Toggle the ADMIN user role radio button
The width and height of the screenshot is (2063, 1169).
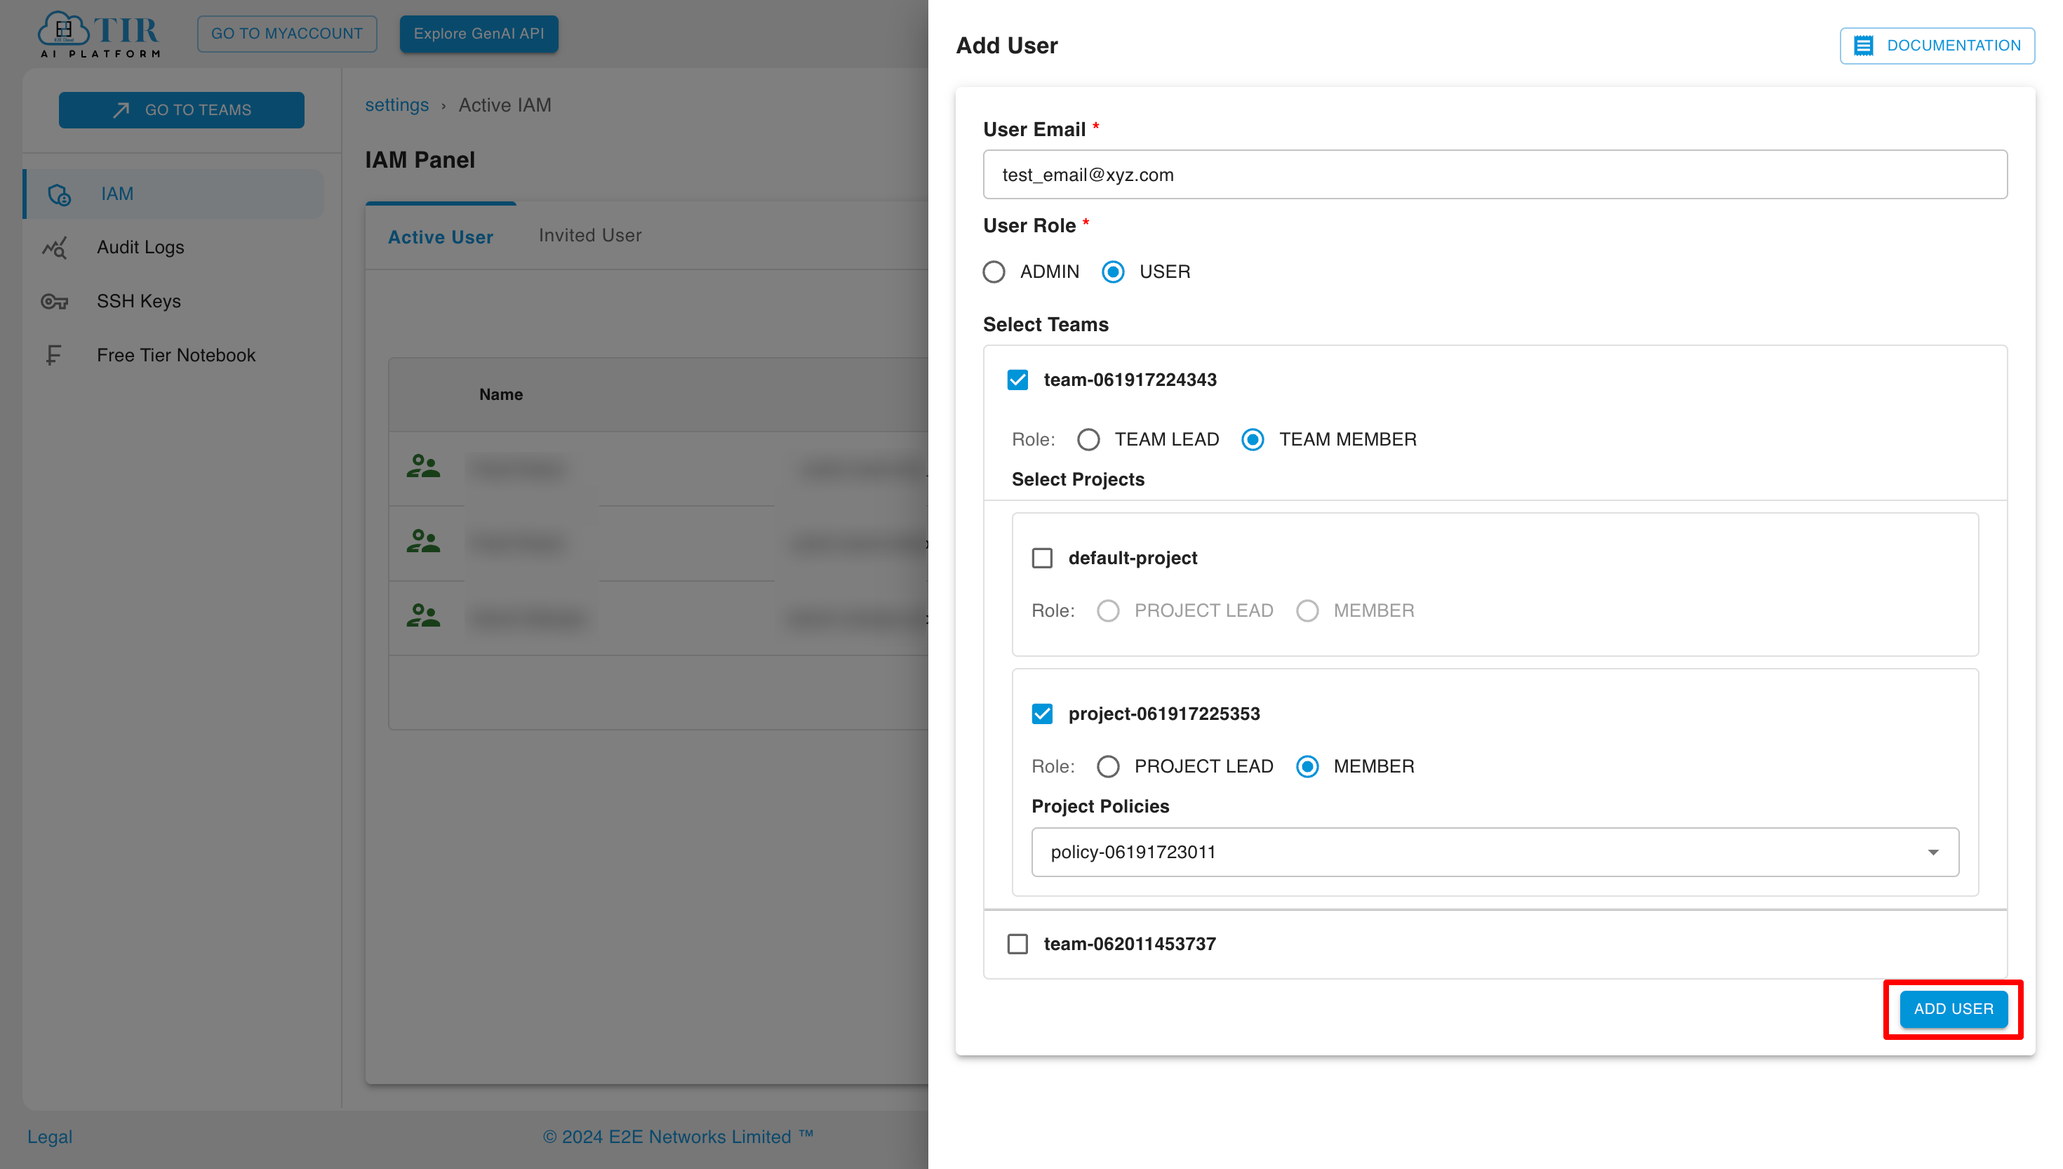pyautogui.click(x=993, y=271)
